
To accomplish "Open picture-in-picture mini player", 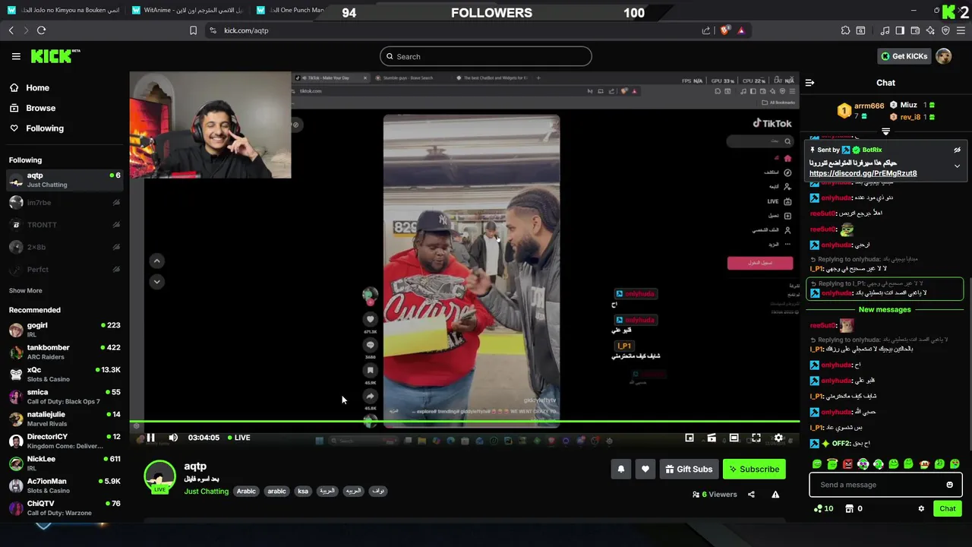I will 690,438.
